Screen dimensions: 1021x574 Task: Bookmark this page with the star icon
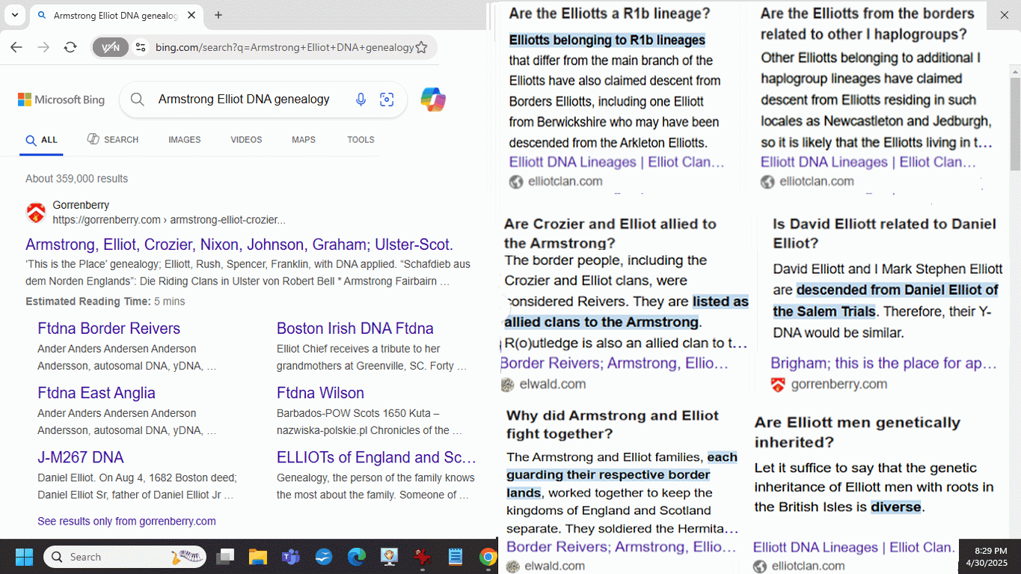(421, 47)
